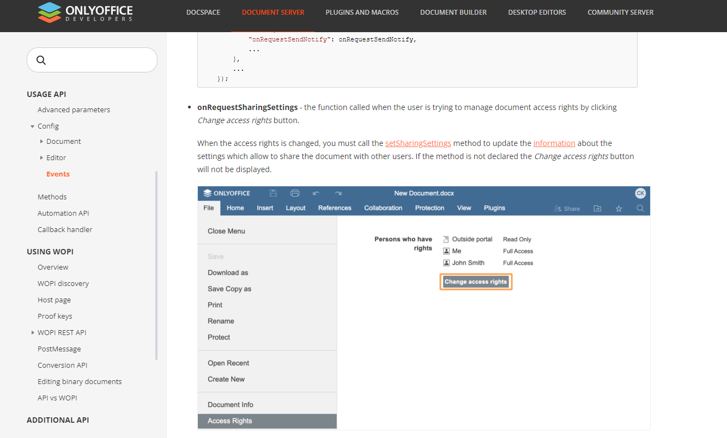Open the DOCUMENT SERVER top menu
The width and height of the screenshot is (727, 438).
[273, 12]
